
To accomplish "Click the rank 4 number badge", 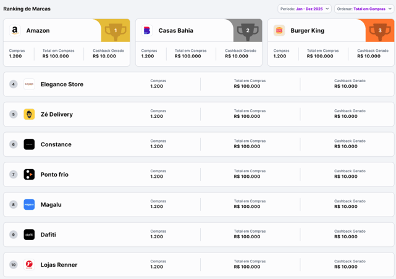I will pyautogui.click(x=14, y=84).
